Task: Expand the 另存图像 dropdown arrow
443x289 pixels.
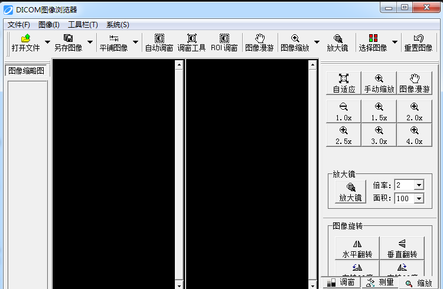Action: pyautogui.click(x=90, y=42)
